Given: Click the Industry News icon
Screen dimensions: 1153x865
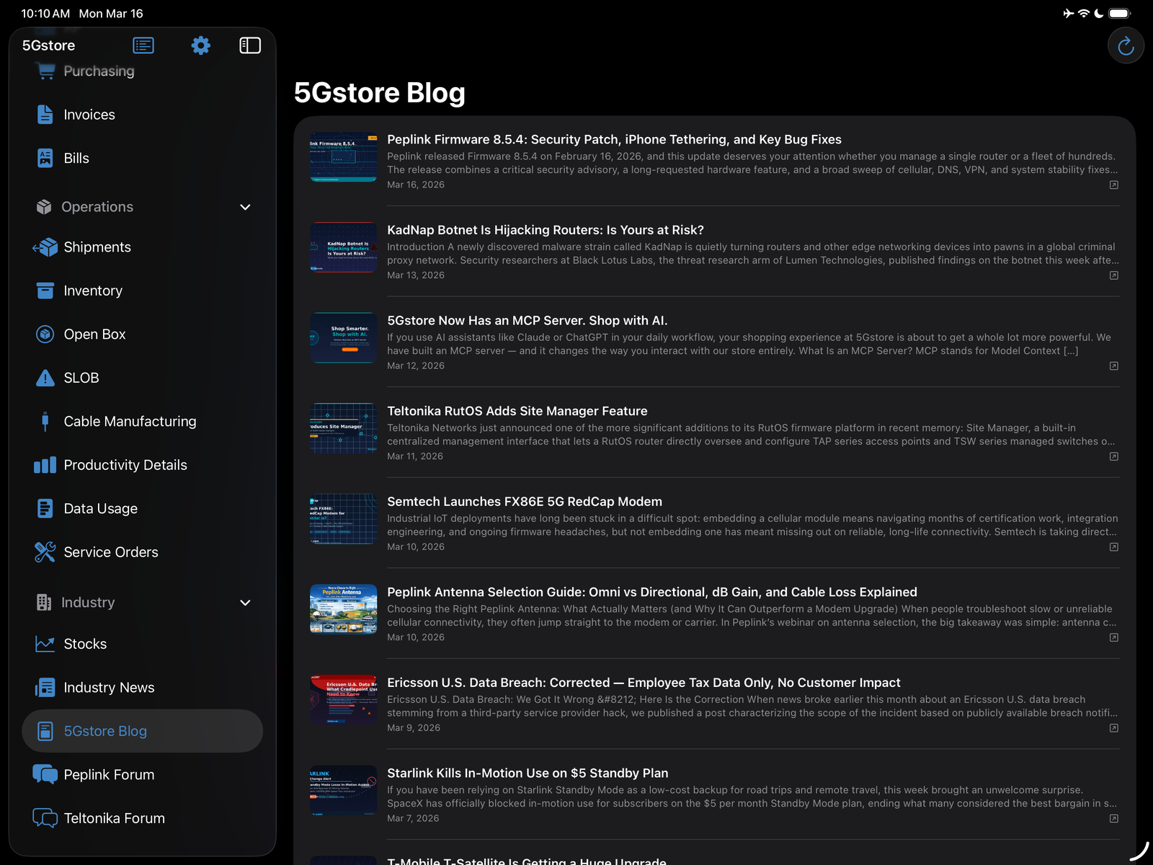Looking at the screenshot, I should click(x=45, y=687).
